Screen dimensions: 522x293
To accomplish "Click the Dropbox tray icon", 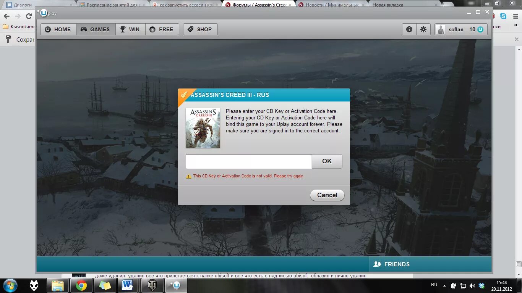I will (482, 285).
